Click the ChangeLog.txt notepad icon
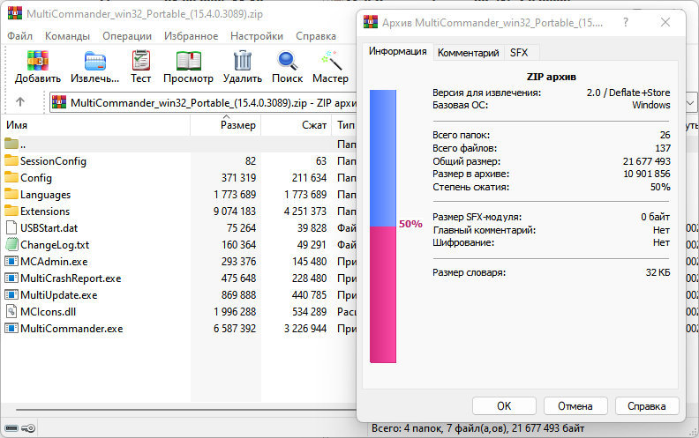Viewport: 699px width, 438px height. point(11,244)
